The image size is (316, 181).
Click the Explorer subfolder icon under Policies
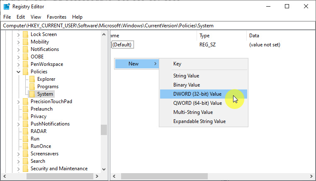[32, 79]
